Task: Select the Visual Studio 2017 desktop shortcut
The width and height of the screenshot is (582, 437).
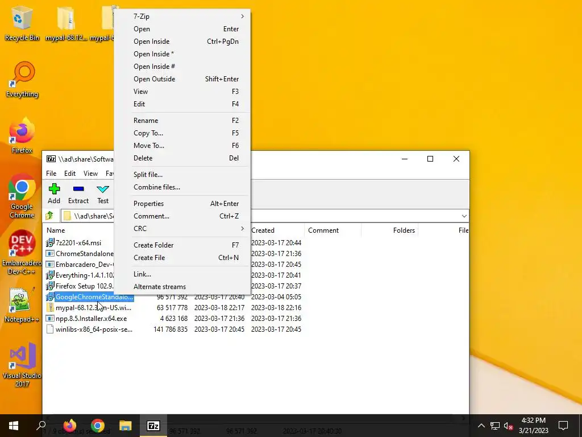Action: pos(22,365)
